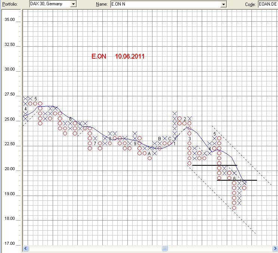278x253 pixels.
Task: Click the 'Name:' label
Action: click(x=102, y=4)
